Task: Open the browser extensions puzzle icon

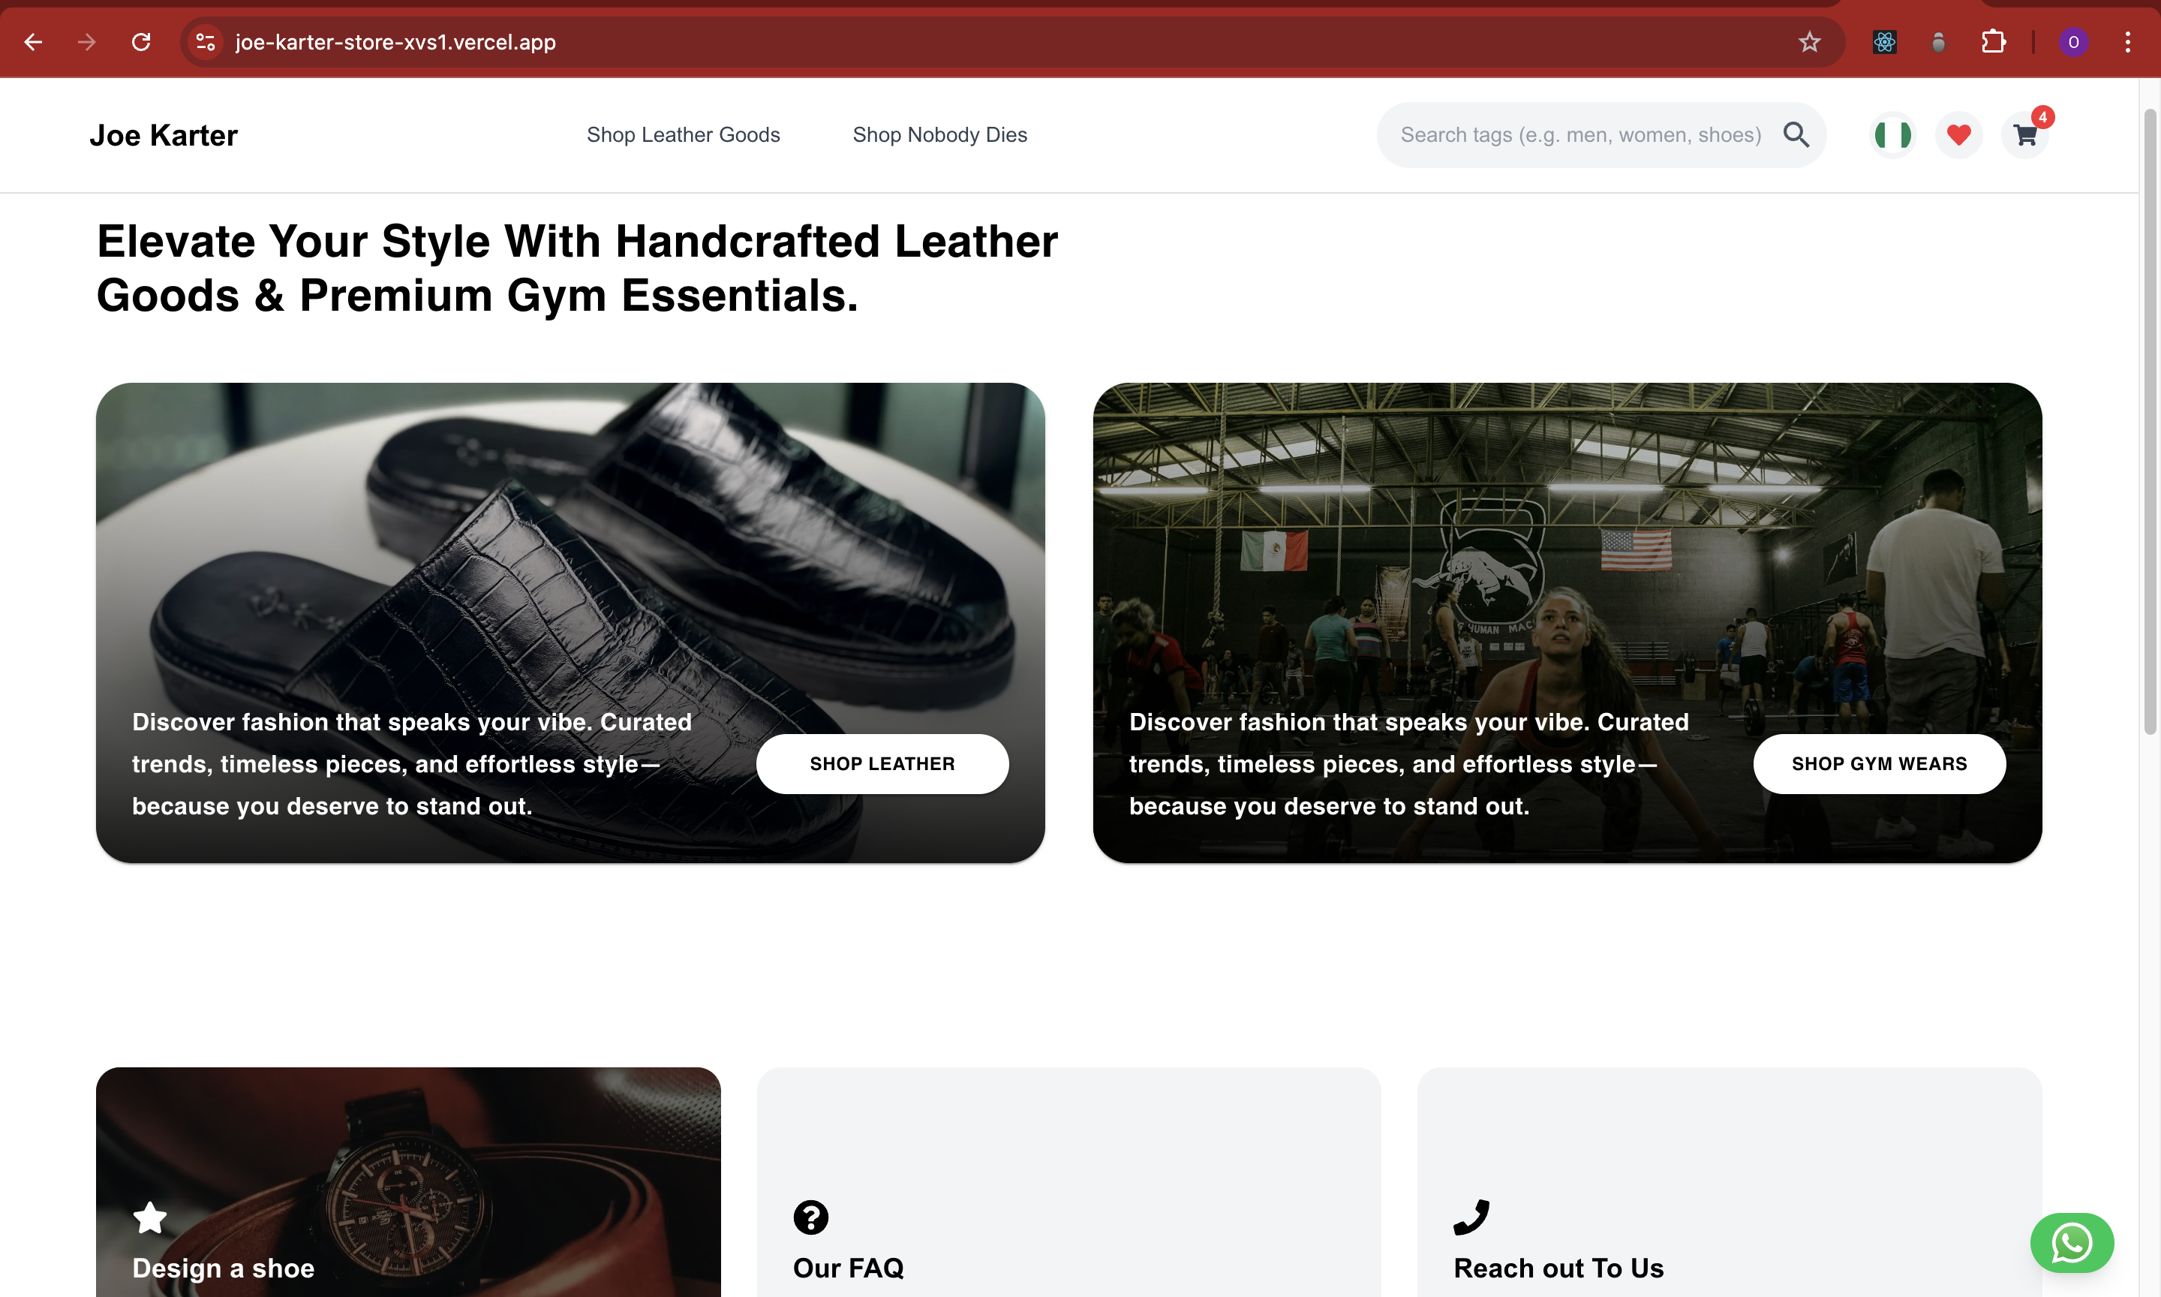Action: click(1992, 42)
